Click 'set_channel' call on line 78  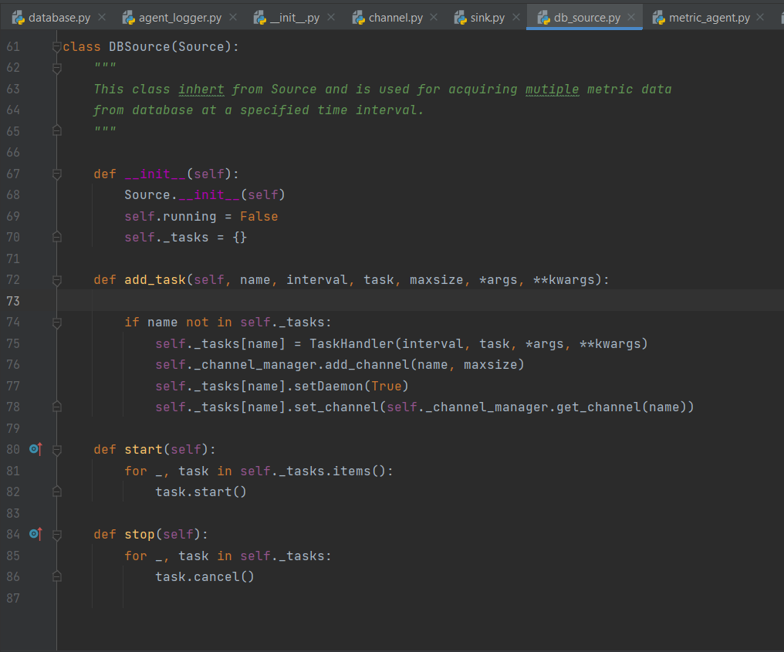tap(336, 407)
